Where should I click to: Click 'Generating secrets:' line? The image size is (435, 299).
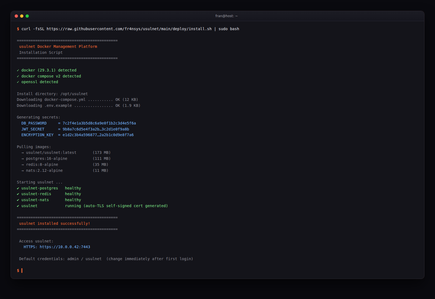click(39, 117)
